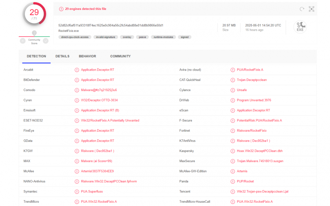Open the DETAILS tab
Image resolution: width=330 pixels, height=206 pixels.
click(x=62, y=56)
